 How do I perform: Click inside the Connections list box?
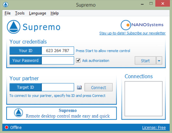144,99
